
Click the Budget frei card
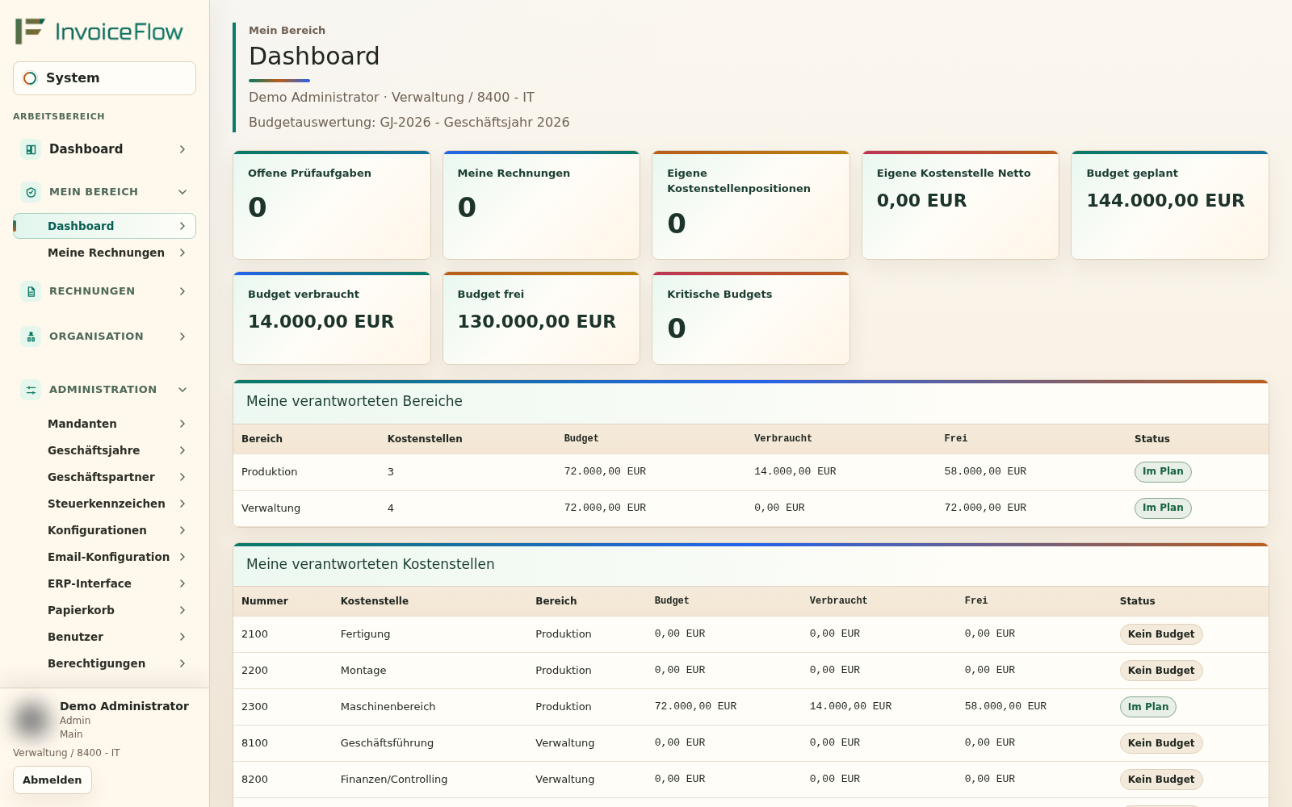pos(541,318)
